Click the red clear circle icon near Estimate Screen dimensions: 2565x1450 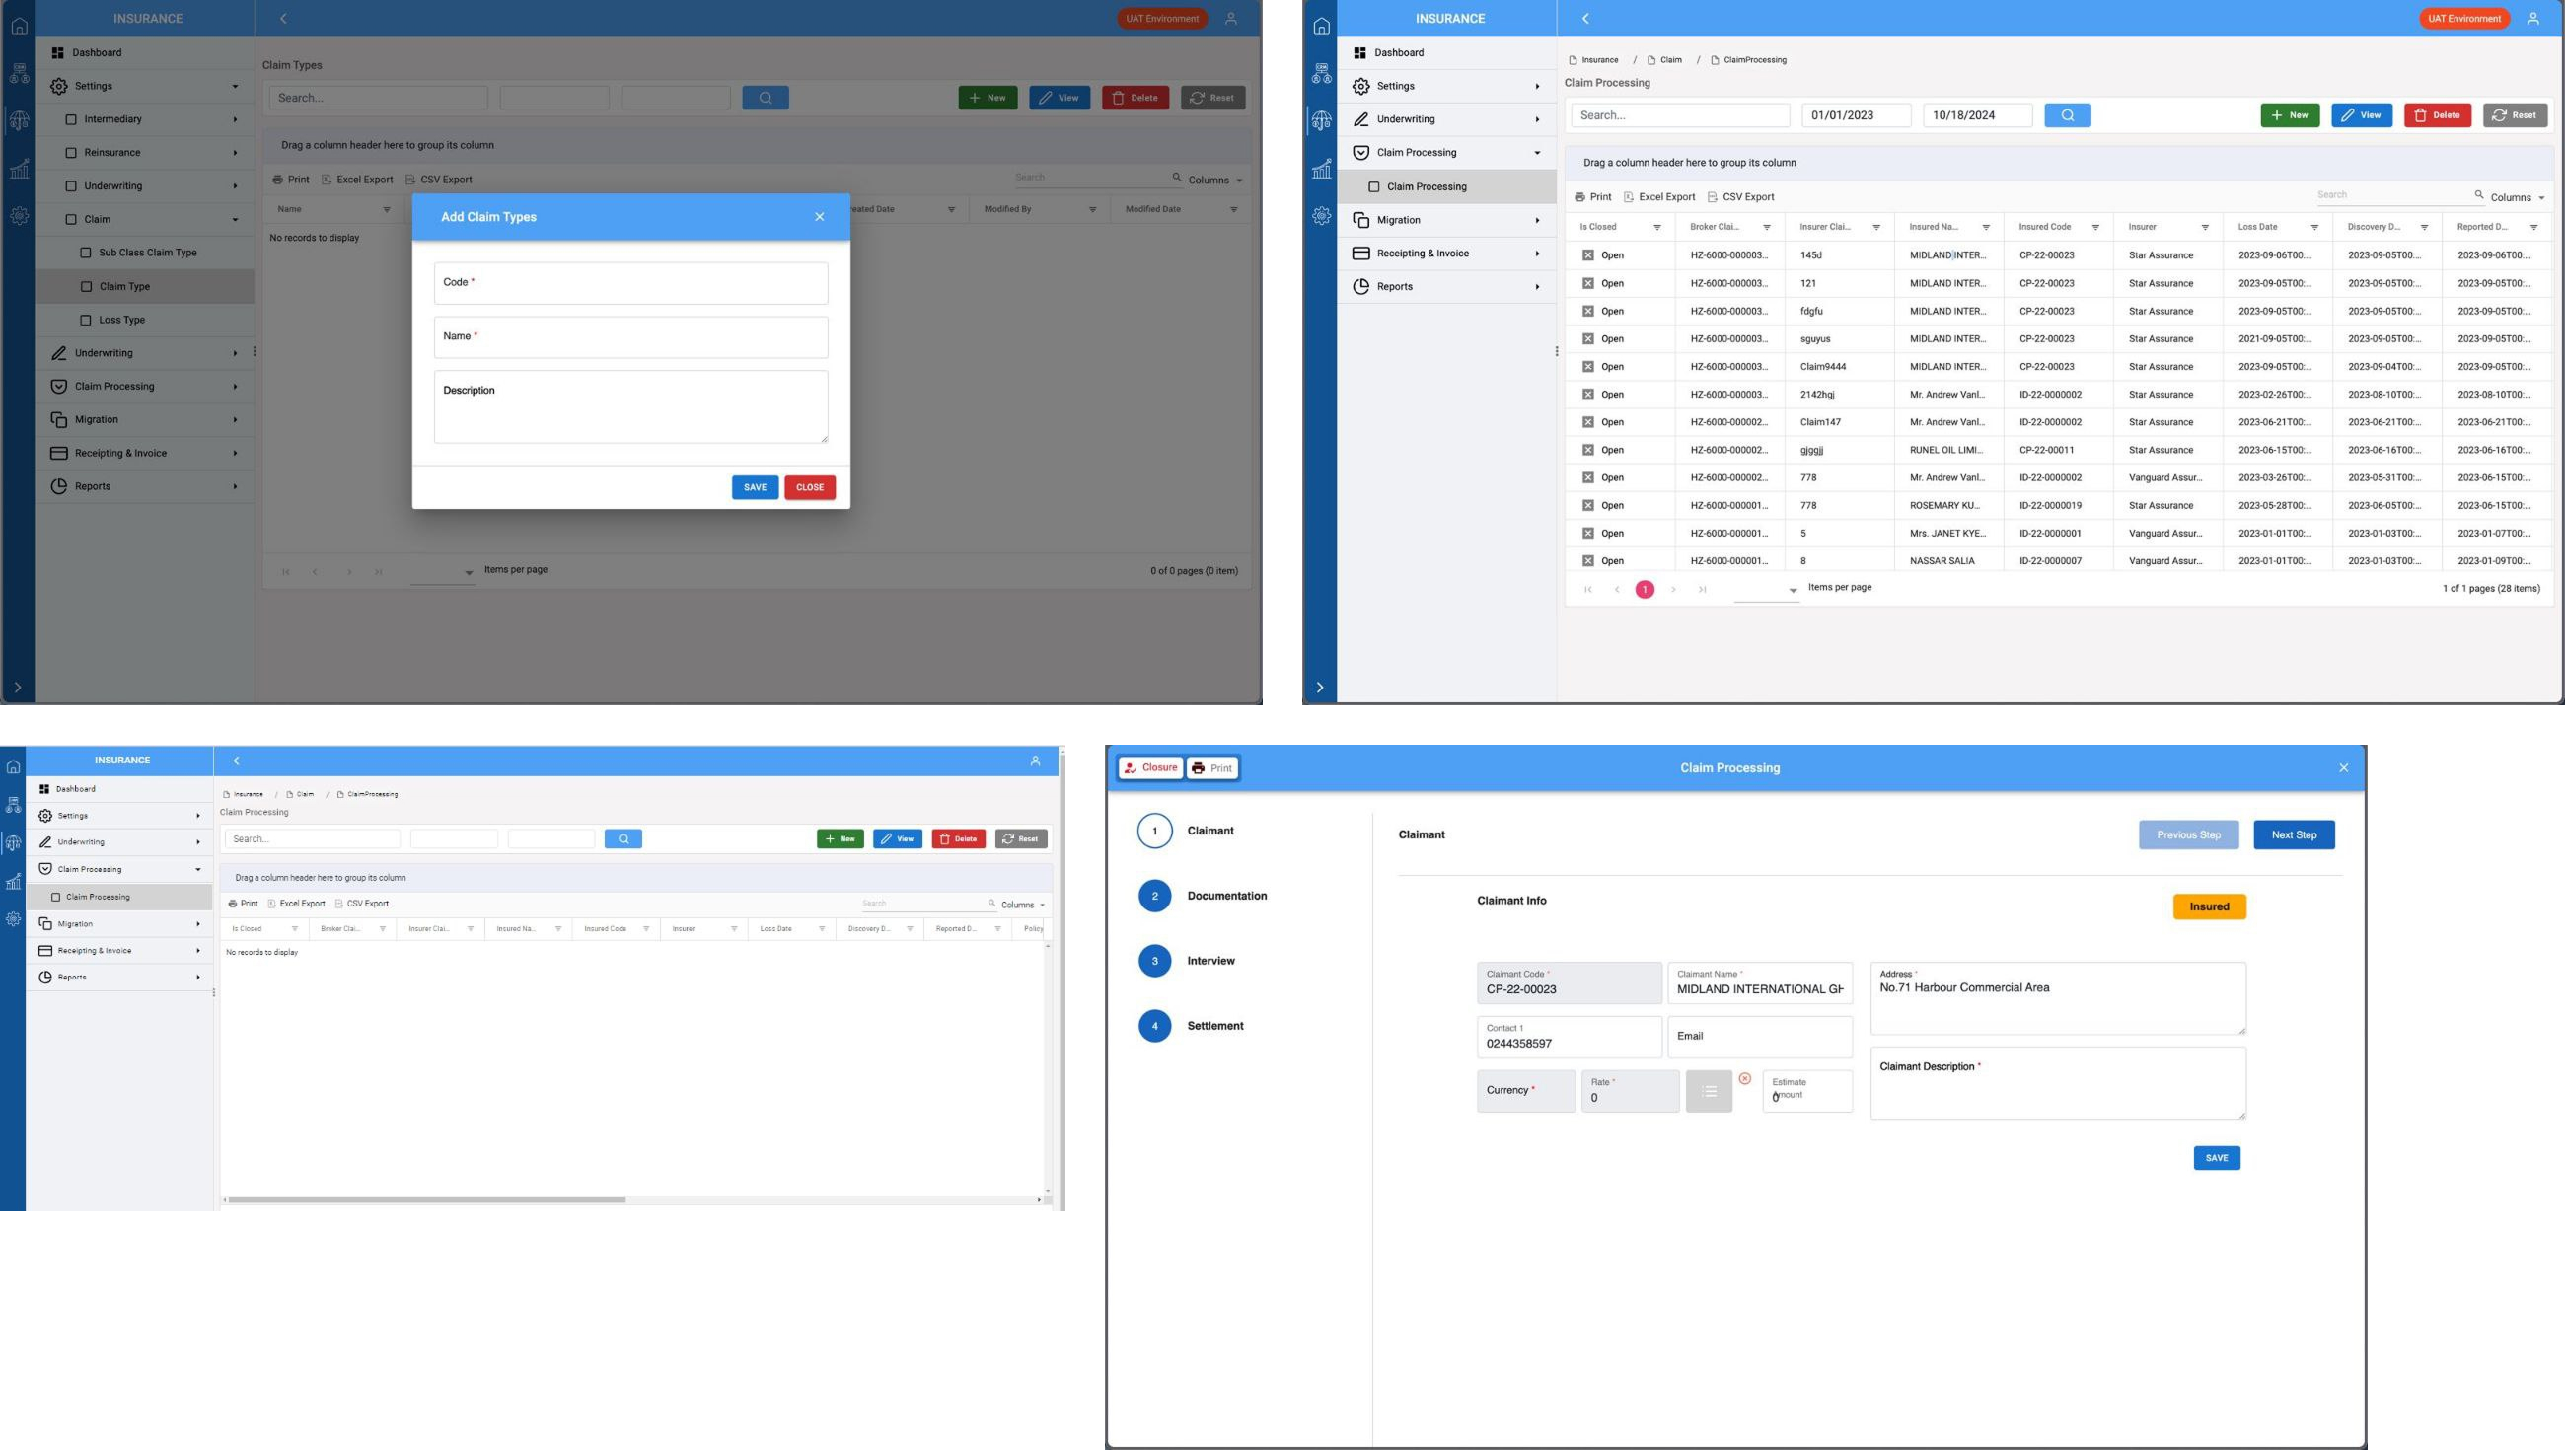coord(1744,1078)
